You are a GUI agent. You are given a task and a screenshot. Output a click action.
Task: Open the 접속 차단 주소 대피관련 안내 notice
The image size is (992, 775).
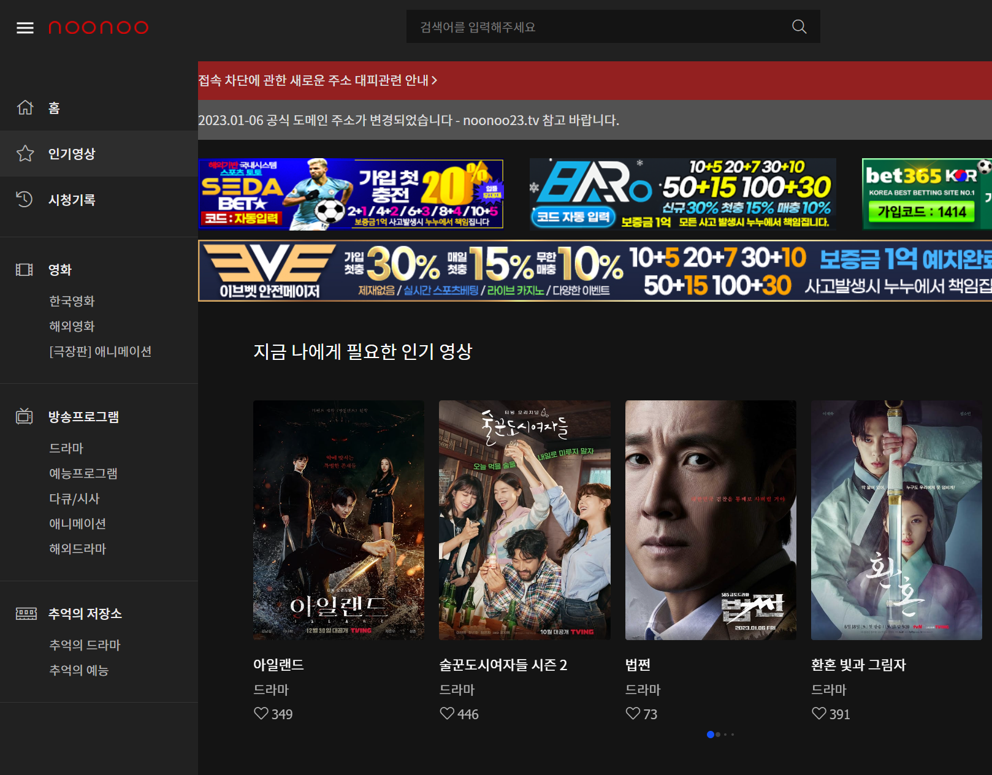tap(318, 80)
